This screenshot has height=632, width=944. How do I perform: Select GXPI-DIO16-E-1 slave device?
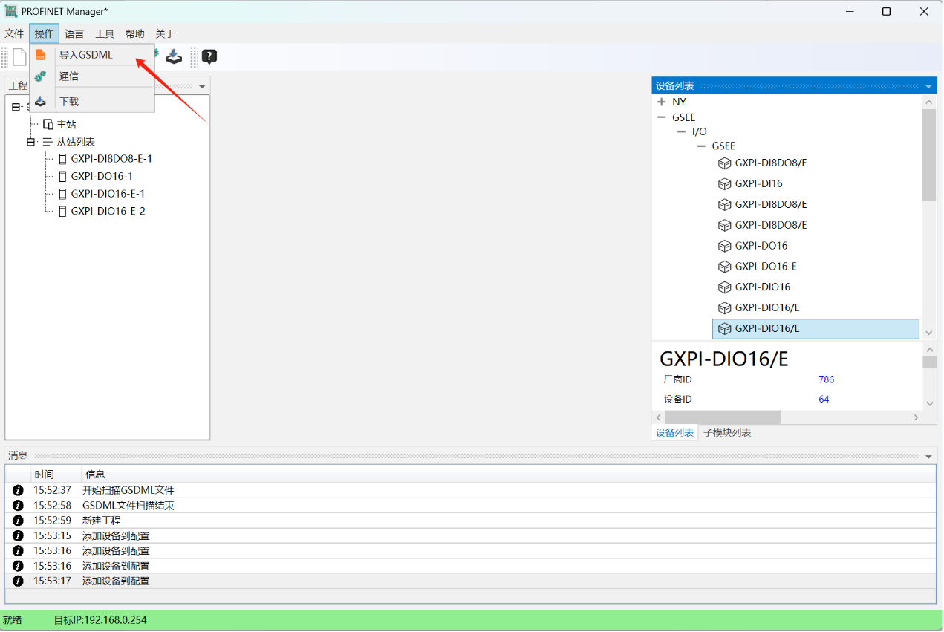point(108,194)
